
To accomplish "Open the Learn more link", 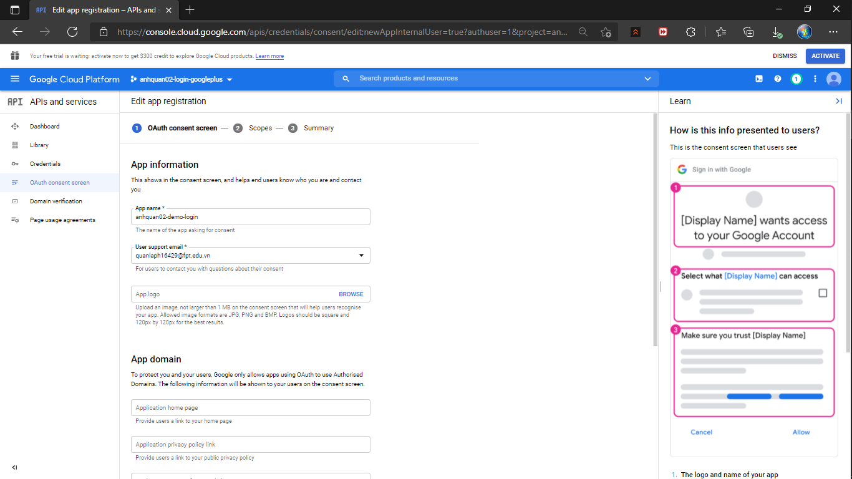I will 269,56.
